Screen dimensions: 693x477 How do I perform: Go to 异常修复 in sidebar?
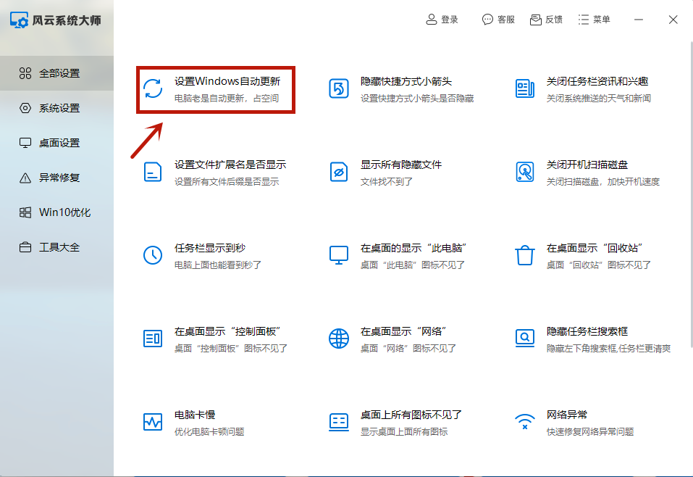point(56,178)
